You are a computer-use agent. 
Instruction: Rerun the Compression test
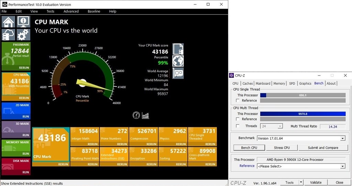point(151,144)
